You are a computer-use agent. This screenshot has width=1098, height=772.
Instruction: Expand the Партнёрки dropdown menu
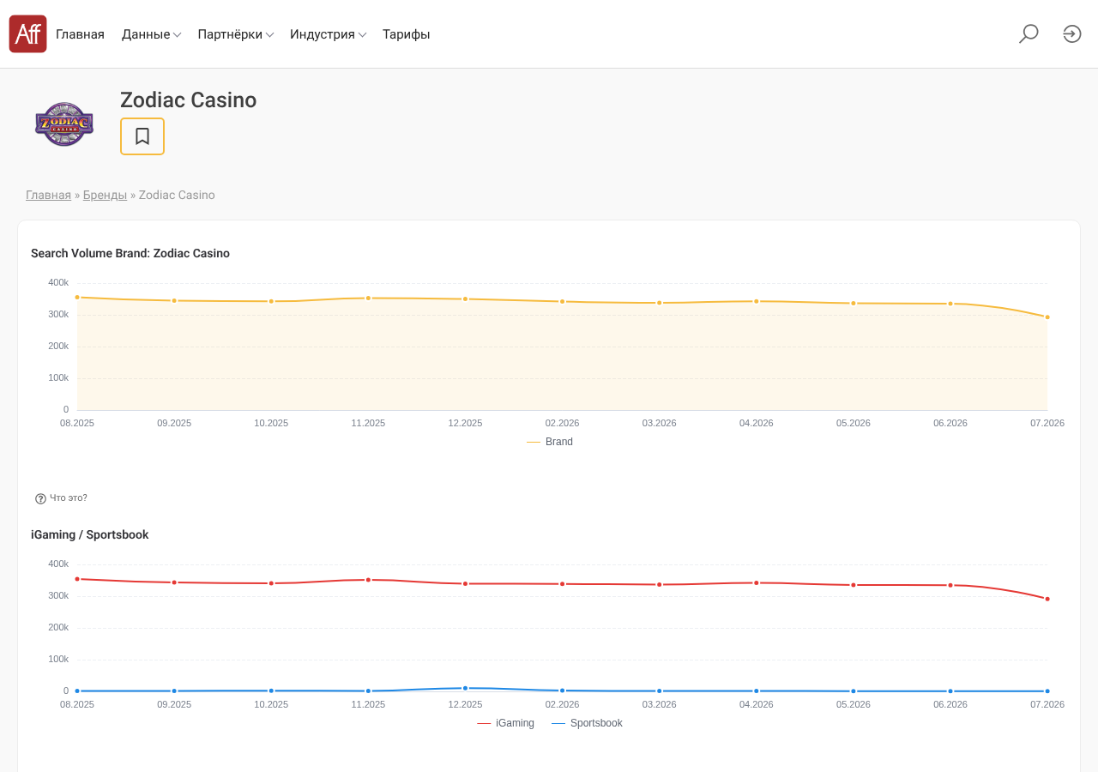pos(236,34)
